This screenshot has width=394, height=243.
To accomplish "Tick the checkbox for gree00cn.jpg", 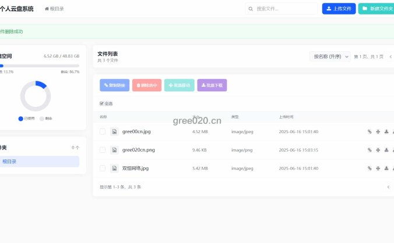I will click(103, 131).
